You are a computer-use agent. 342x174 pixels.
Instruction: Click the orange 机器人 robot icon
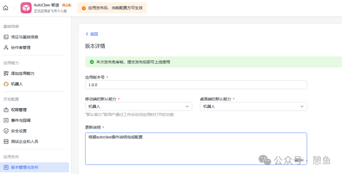[x=6, y=84]
